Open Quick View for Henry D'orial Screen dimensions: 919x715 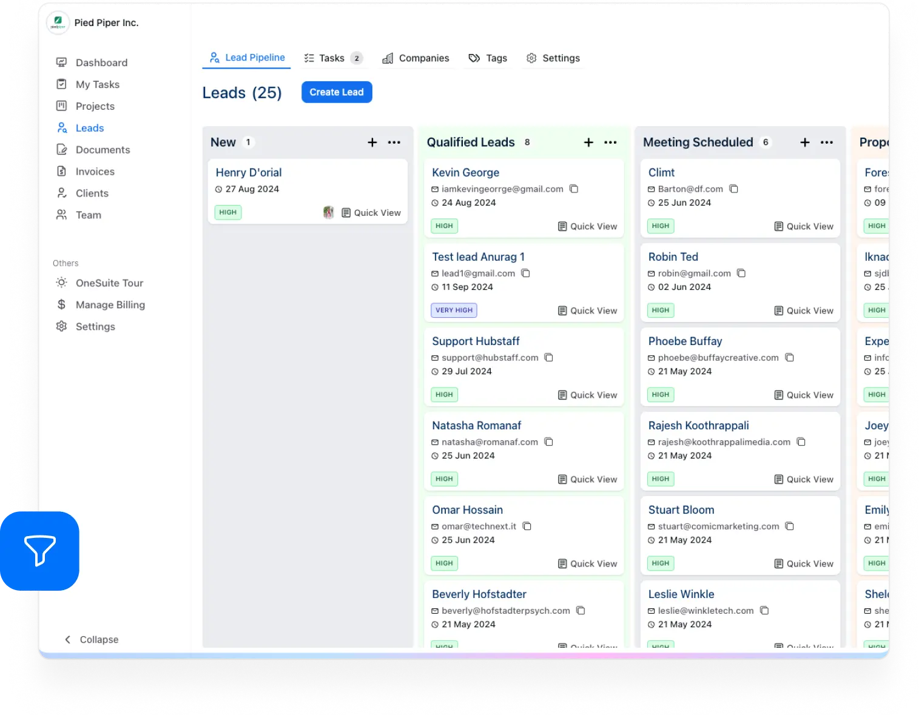(371, 213)
